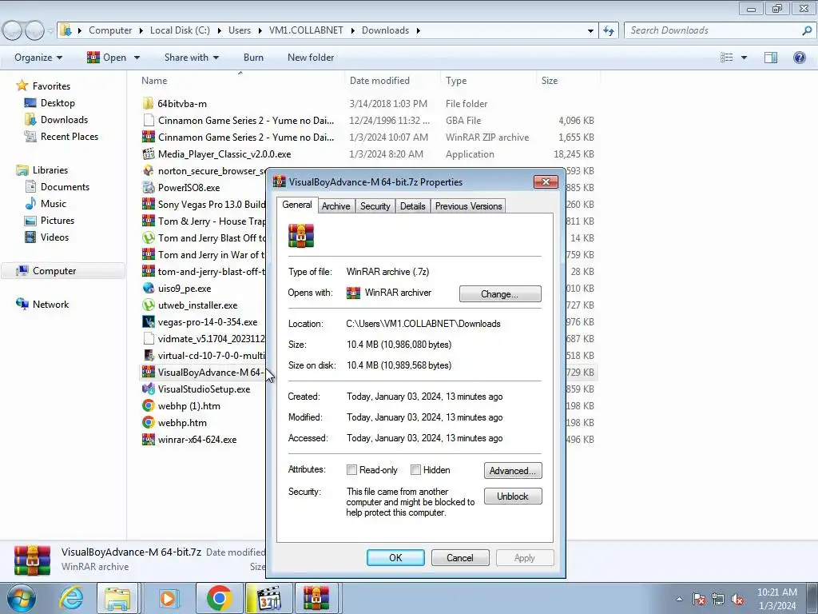Select the winrar-x64-624.exe icon
This screenshot has height=614, width=818.
[148, 440]
